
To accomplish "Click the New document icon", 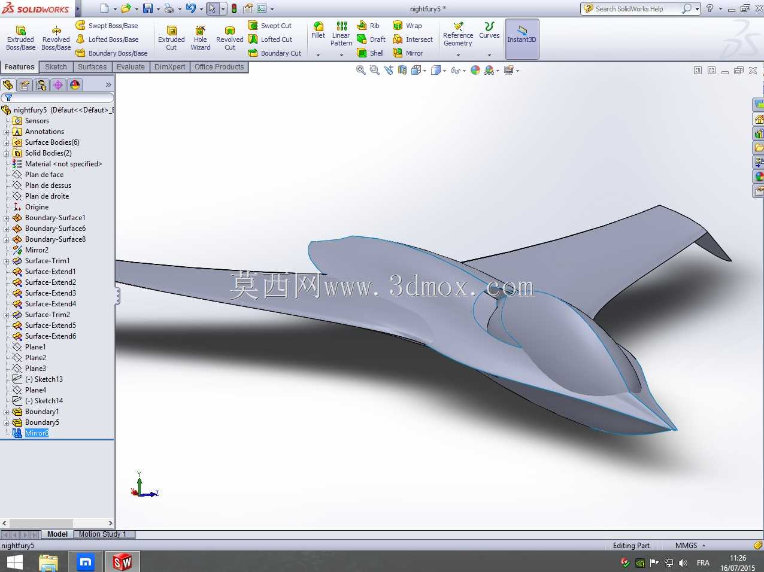I will click(x=104, y=8).
